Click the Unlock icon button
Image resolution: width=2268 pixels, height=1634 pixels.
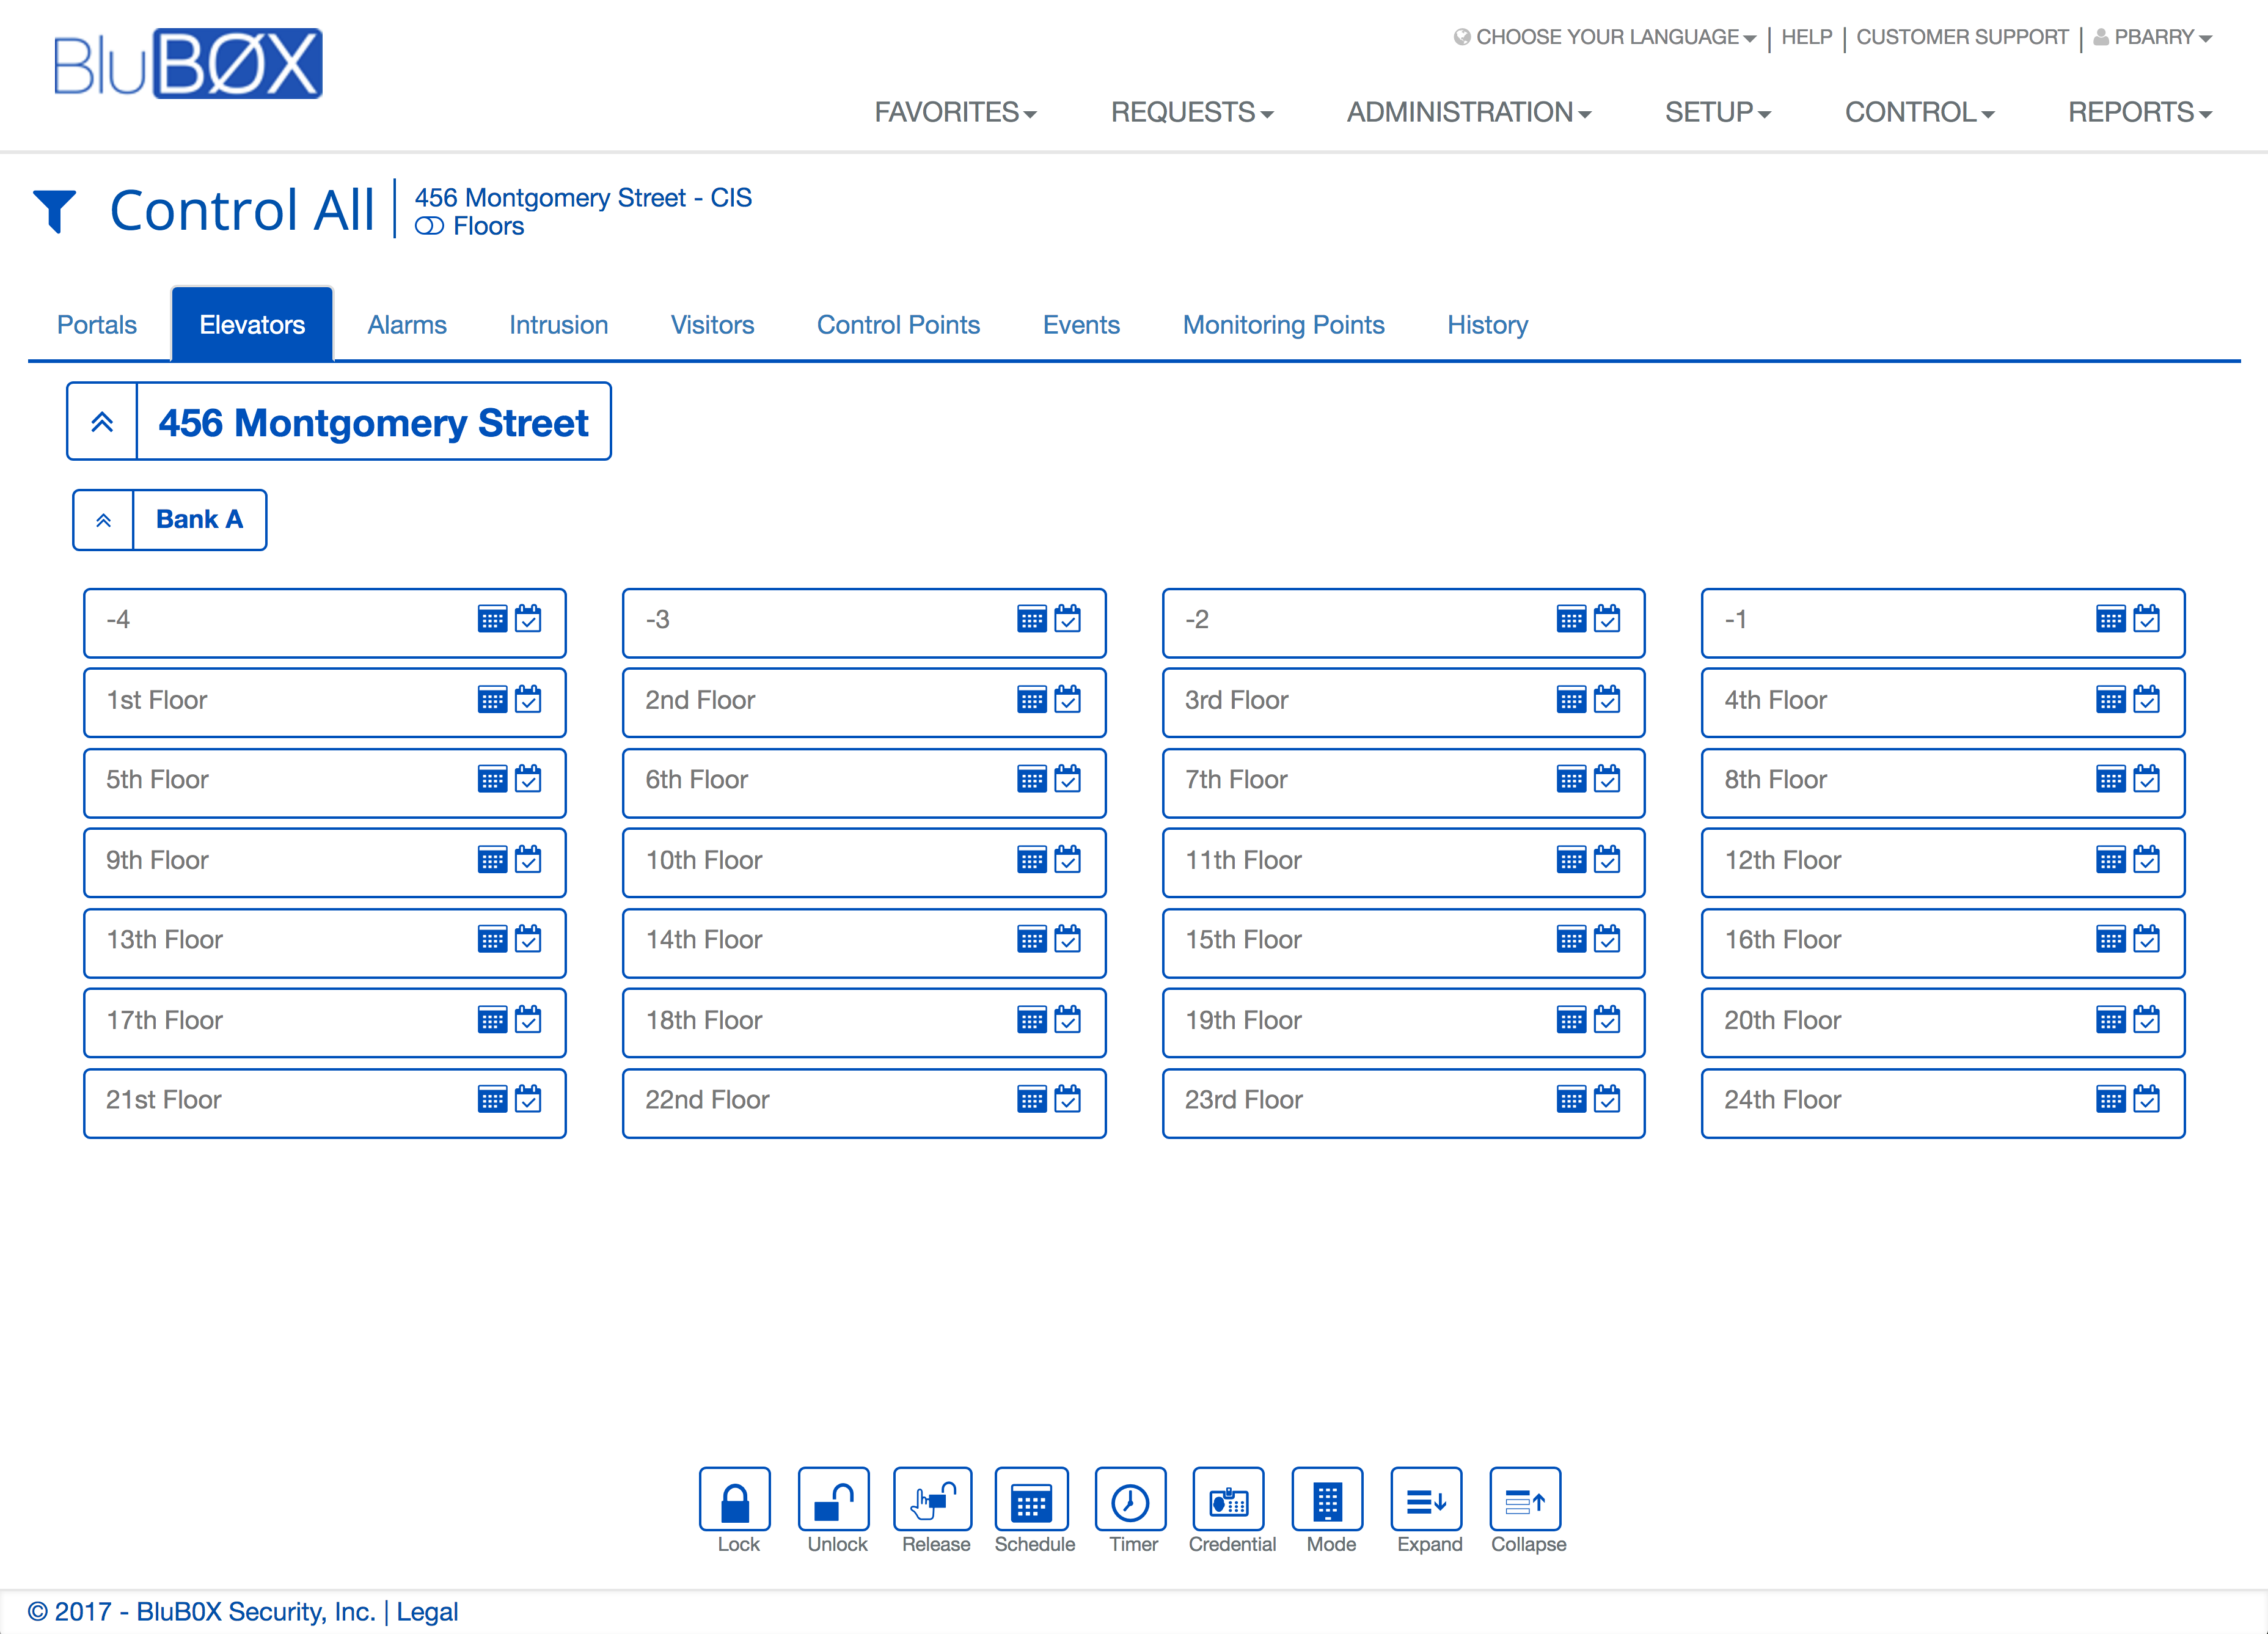pyautogui.click(x=834, y=1500)
